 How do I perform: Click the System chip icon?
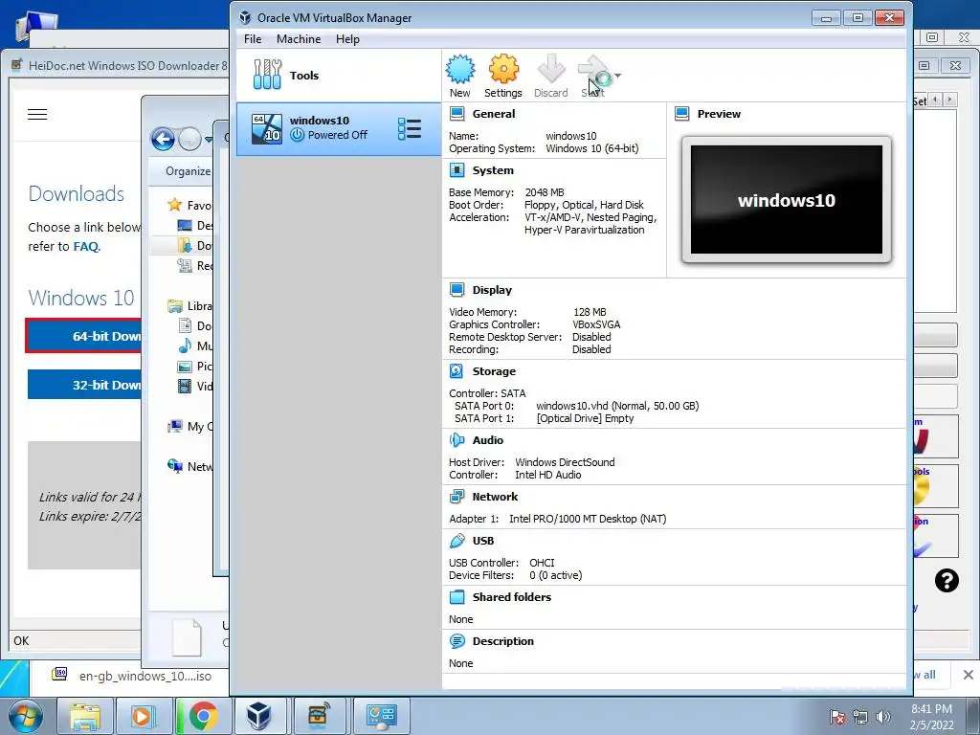pyautogui.click(x=457, y=170)
